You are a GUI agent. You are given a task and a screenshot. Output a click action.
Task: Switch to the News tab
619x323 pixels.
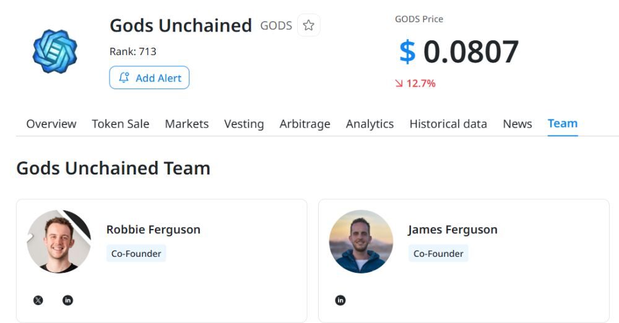click(517, 124)
